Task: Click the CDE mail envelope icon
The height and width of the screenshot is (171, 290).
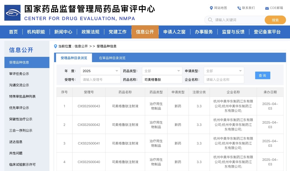Action: point(267,8)
